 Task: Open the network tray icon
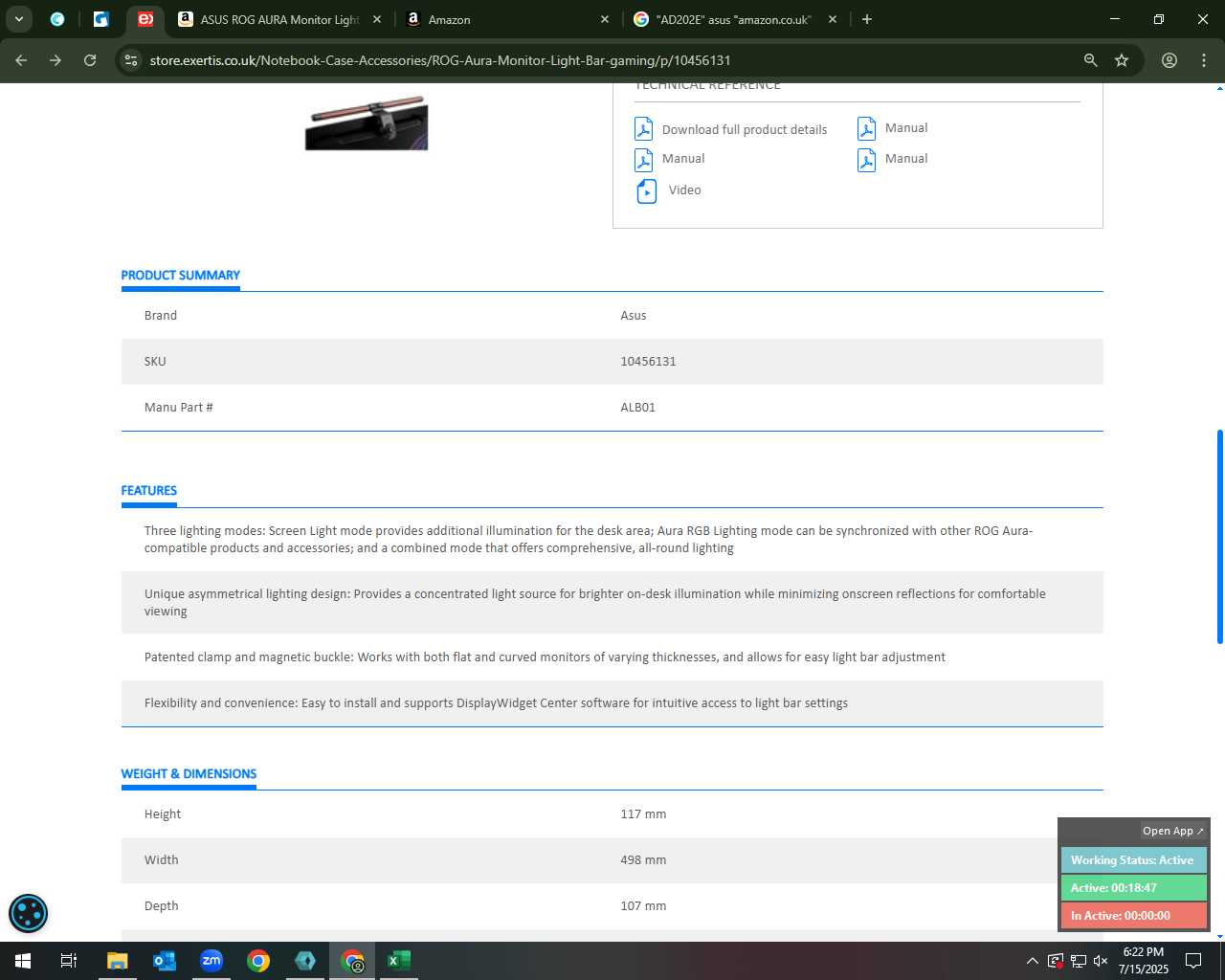tap(1078, 961)
